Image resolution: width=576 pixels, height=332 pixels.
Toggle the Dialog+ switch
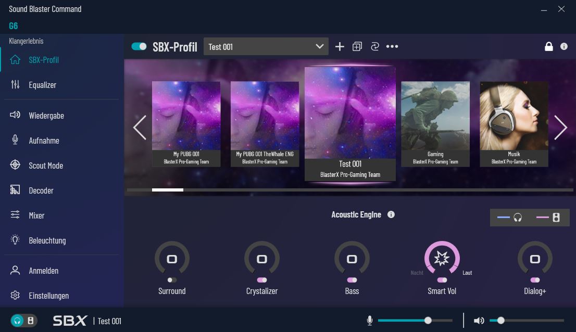coord(535,280)
